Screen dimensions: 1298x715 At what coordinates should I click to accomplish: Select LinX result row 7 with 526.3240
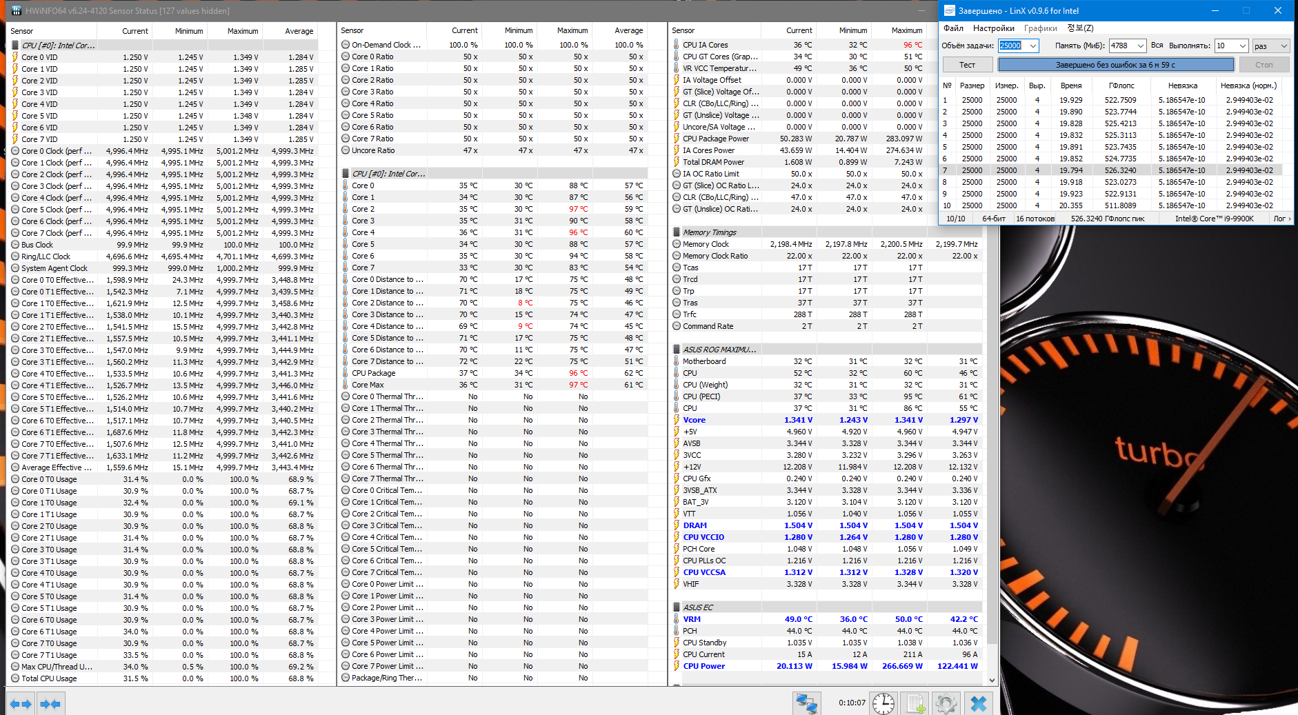1112,170
